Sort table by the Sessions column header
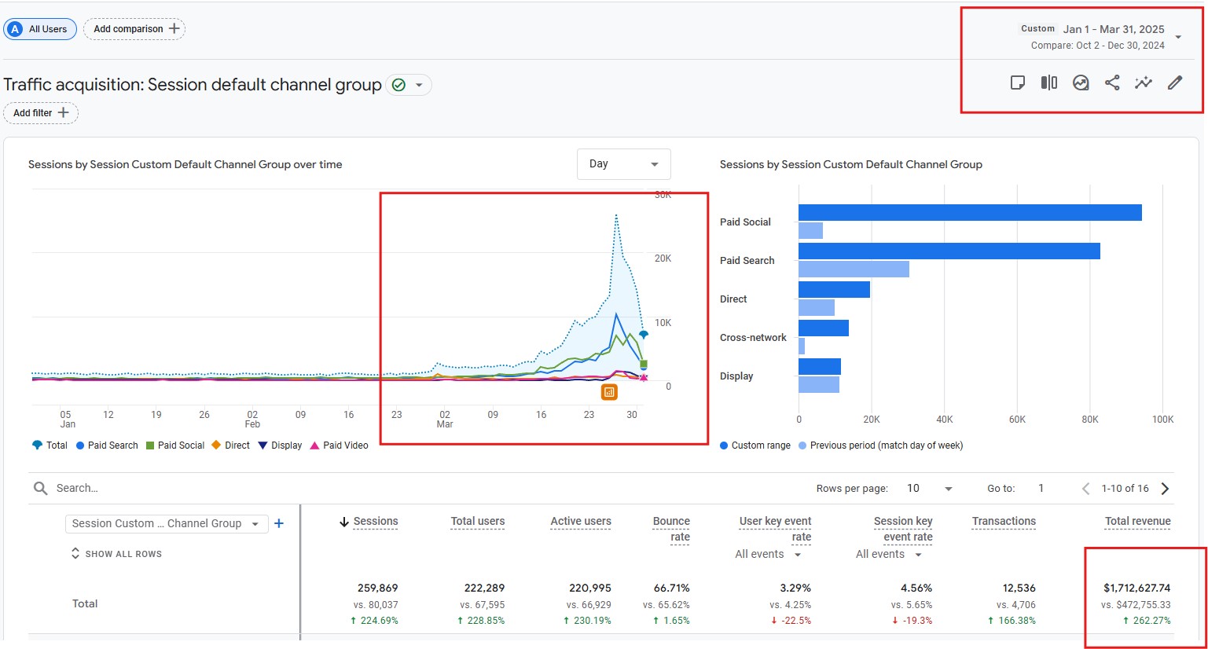Screen dimensions: 1208x649 [x=369, y=522]
